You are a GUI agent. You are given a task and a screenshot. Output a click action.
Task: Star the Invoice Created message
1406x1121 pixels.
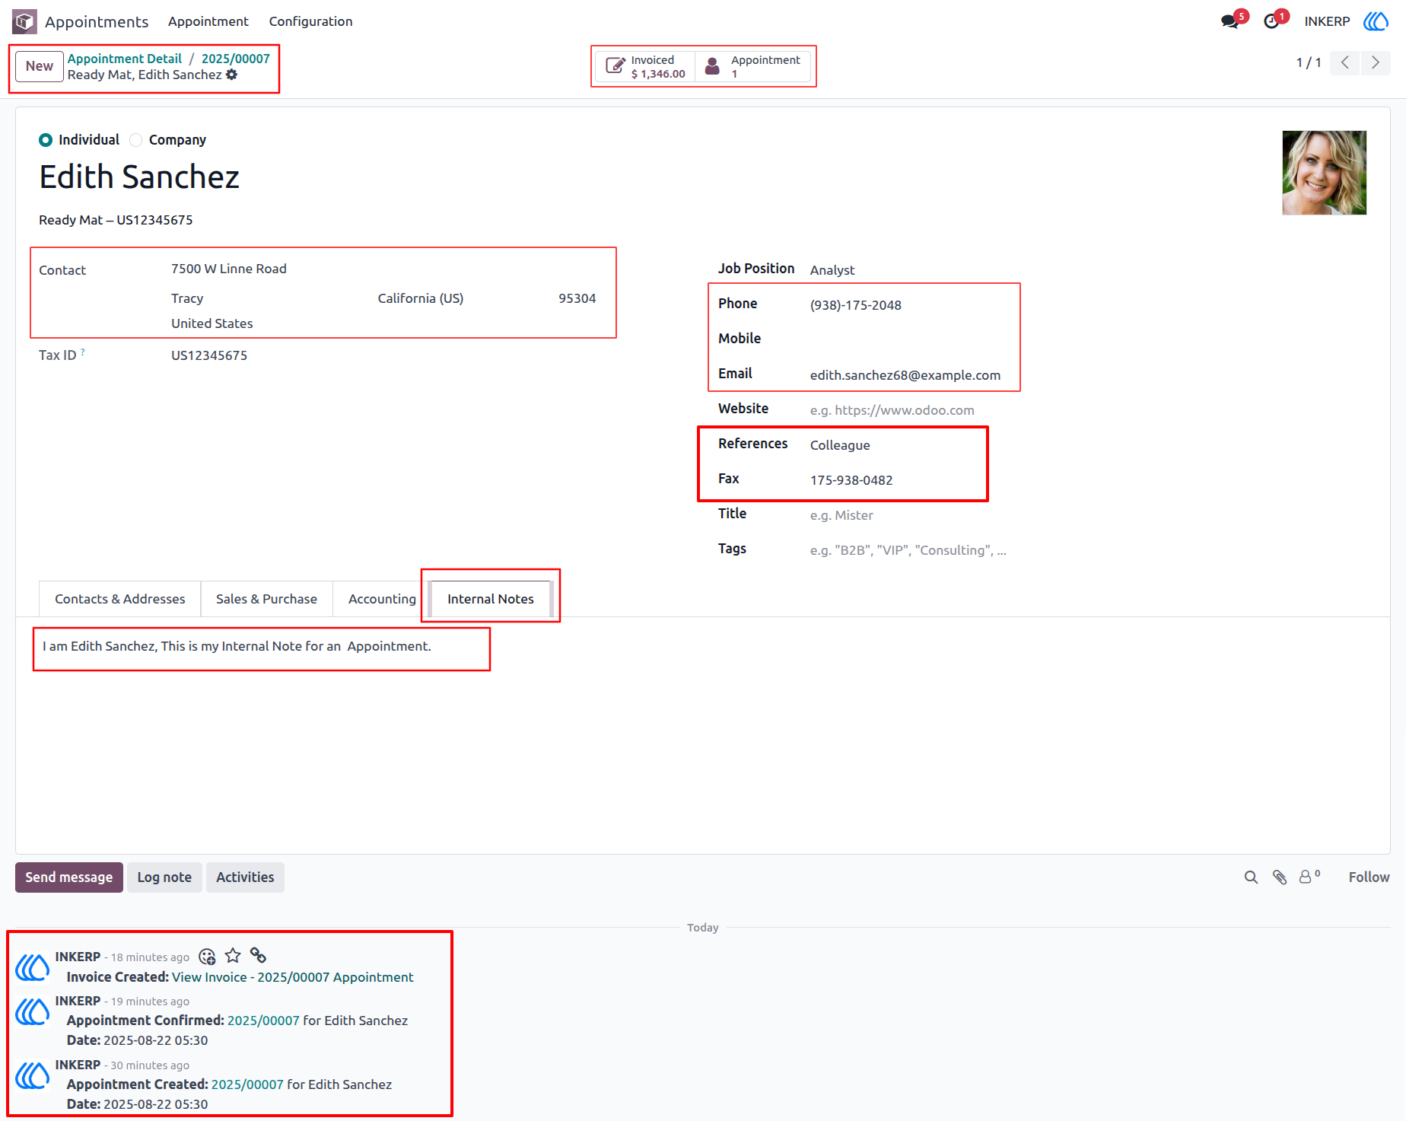click(233, 956)
